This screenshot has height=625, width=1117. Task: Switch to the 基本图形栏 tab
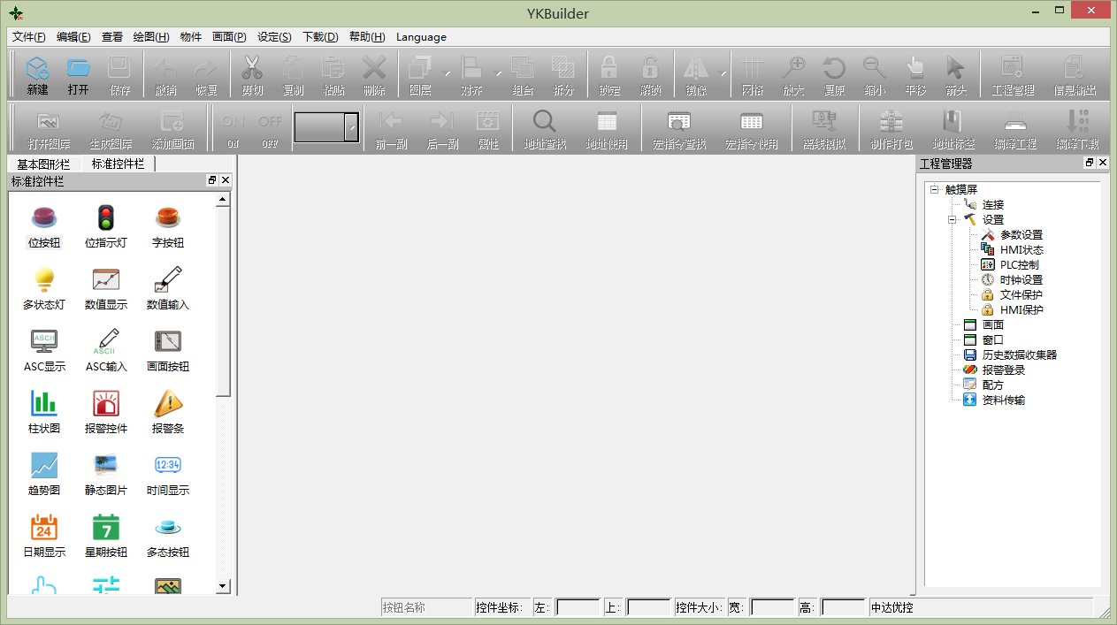coord(43,164)
